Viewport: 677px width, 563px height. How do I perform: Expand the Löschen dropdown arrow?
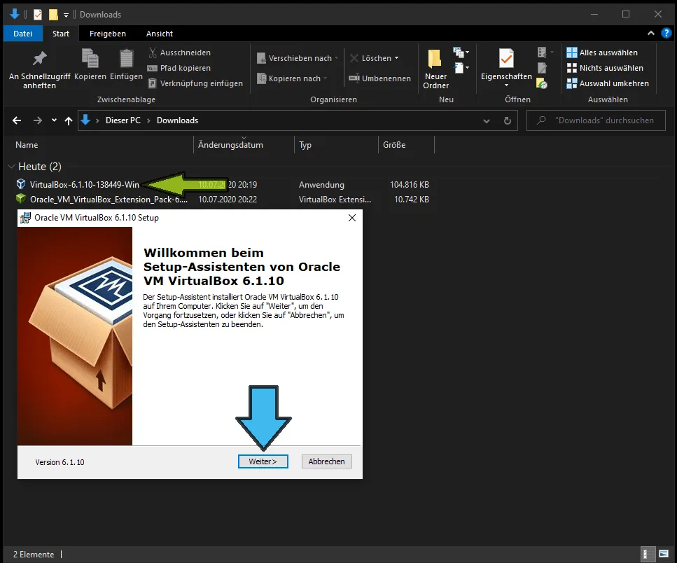pos(396,58)
